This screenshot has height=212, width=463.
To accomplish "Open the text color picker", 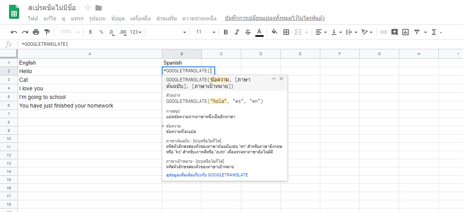I will coord(259,32).
